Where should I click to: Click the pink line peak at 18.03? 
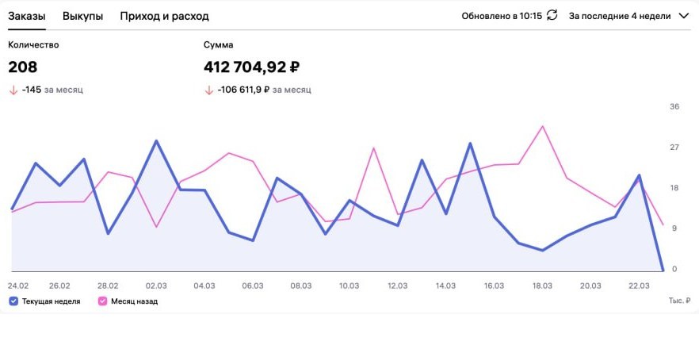pos(542,126)
